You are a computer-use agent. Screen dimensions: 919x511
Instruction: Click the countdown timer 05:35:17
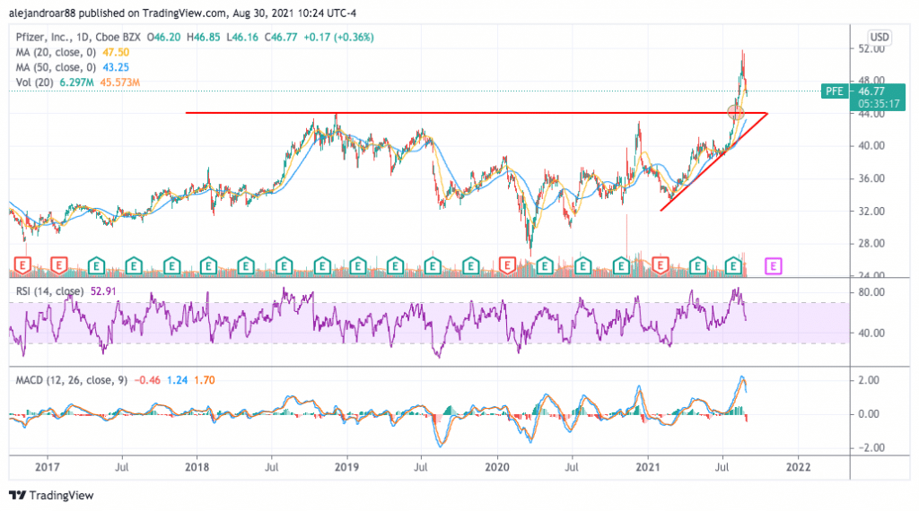point(879,104)
